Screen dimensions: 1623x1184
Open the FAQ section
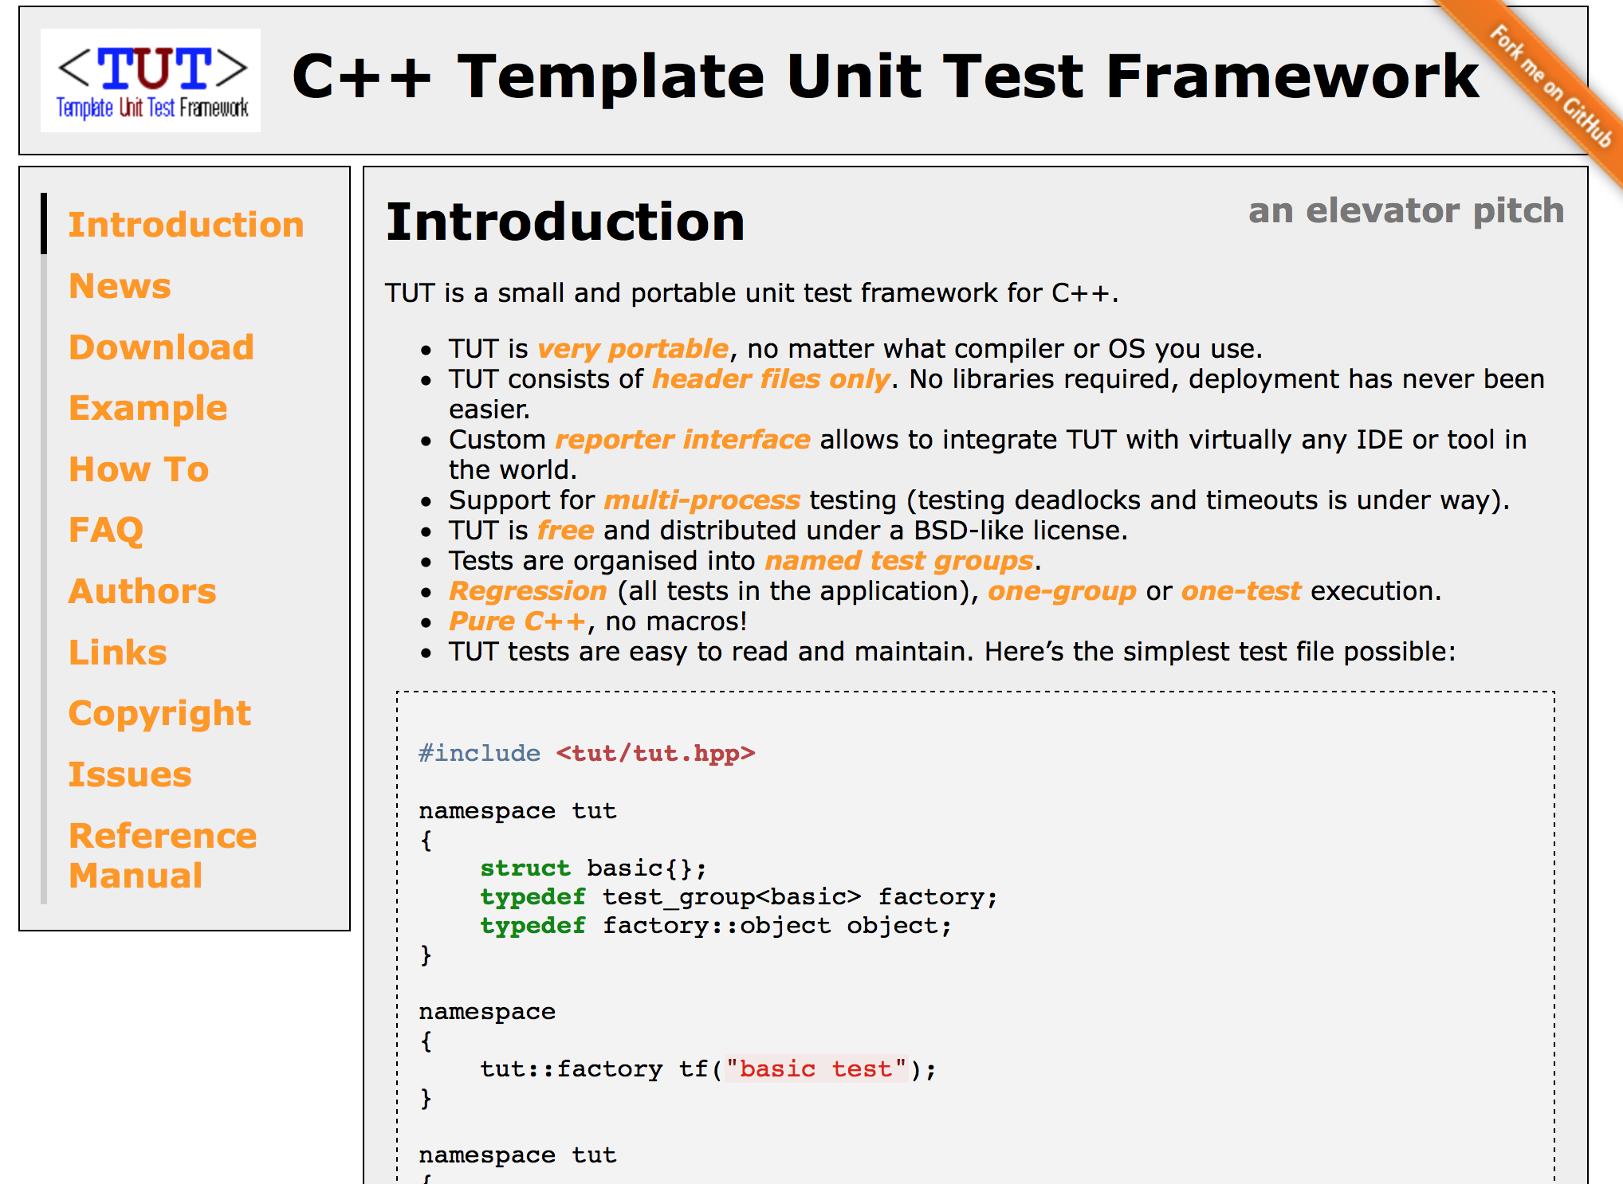pos(105,530)
